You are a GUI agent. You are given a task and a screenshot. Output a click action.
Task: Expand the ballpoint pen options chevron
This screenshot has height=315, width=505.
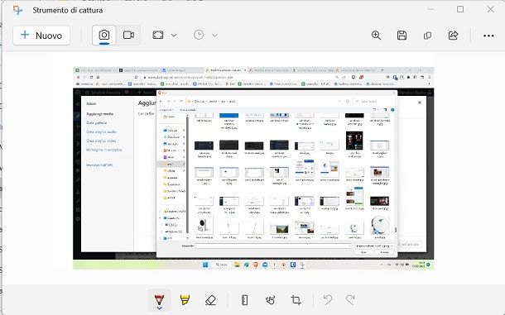pos(160,308)
